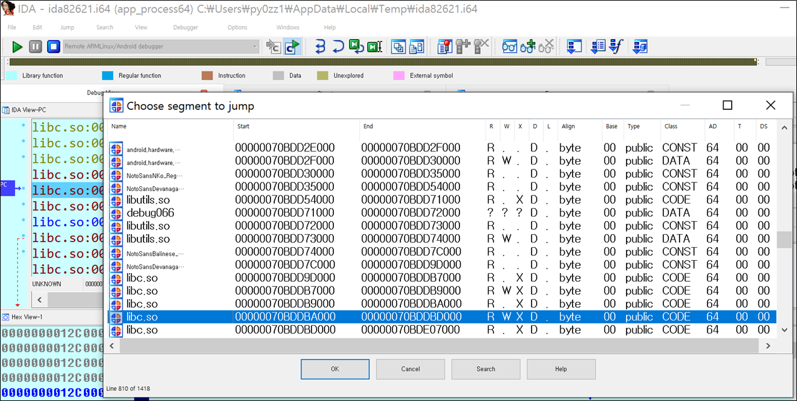Open the Edit menu
This screenshot has height=401, width=797.
37,27
